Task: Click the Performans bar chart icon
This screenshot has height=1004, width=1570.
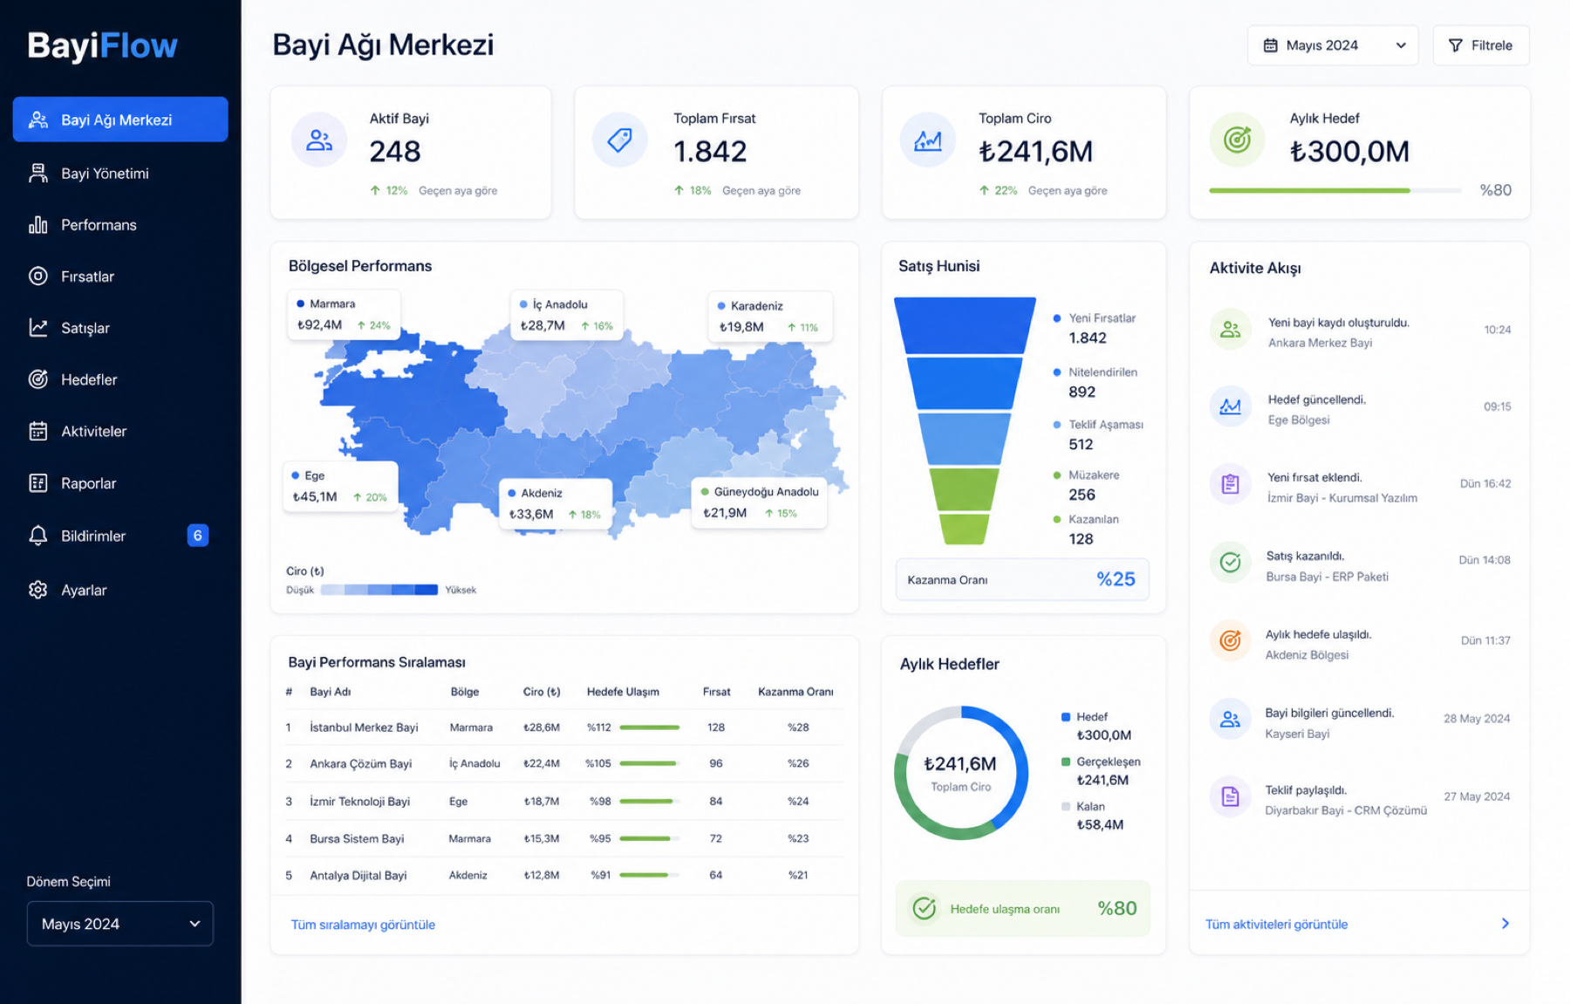Action: click(x=38, y=224)
